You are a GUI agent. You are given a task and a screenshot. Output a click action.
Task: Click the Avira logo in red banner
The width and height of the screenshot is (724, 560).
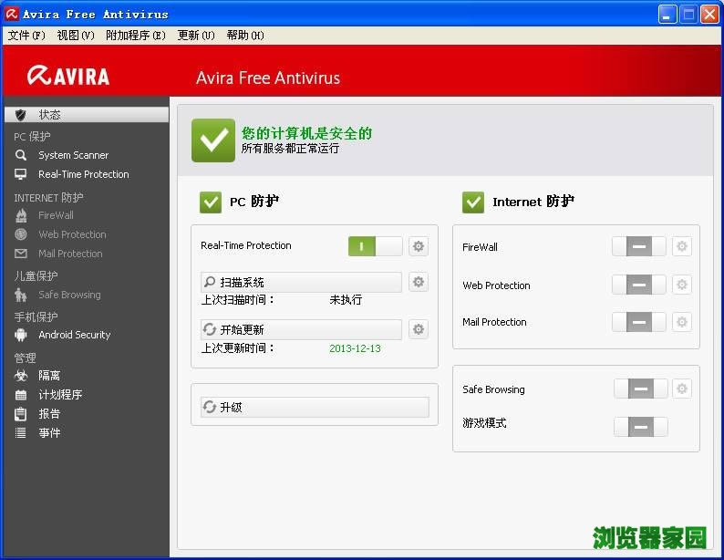point(68,77)
